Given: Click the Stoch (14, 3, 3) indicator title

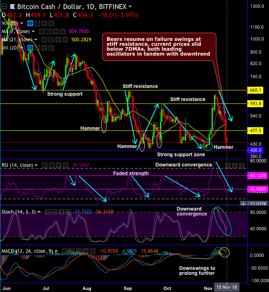Looking at the screenshot, I should tap(18, 212).
